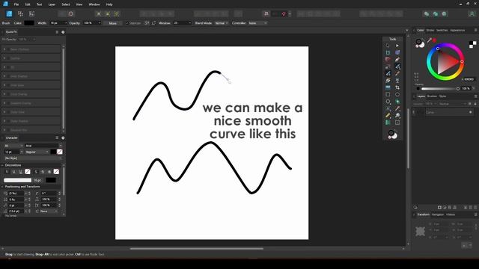
Task: Click the font size 12 pt field
Action: tap(12, 152)
